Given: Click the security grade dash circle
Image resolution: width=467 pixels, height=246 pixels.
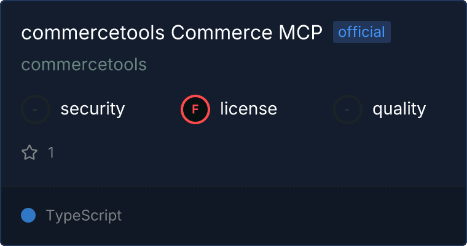Looking at the screenshot, I should click(x=36, y=109).
